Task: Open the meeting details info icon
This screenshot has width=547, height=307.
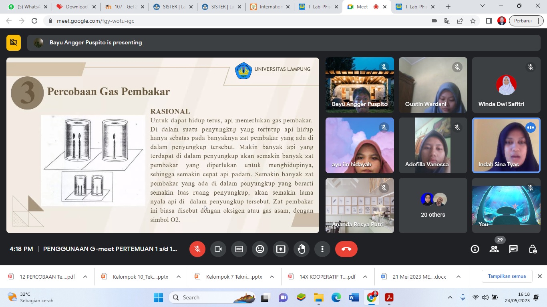Action: (x=475, y=249)
